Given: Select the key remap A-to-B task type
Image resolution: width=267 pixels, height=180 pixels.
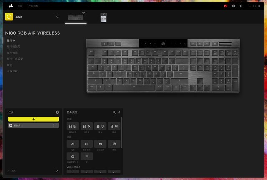Looking at the screenshot, I should [73, 126].
